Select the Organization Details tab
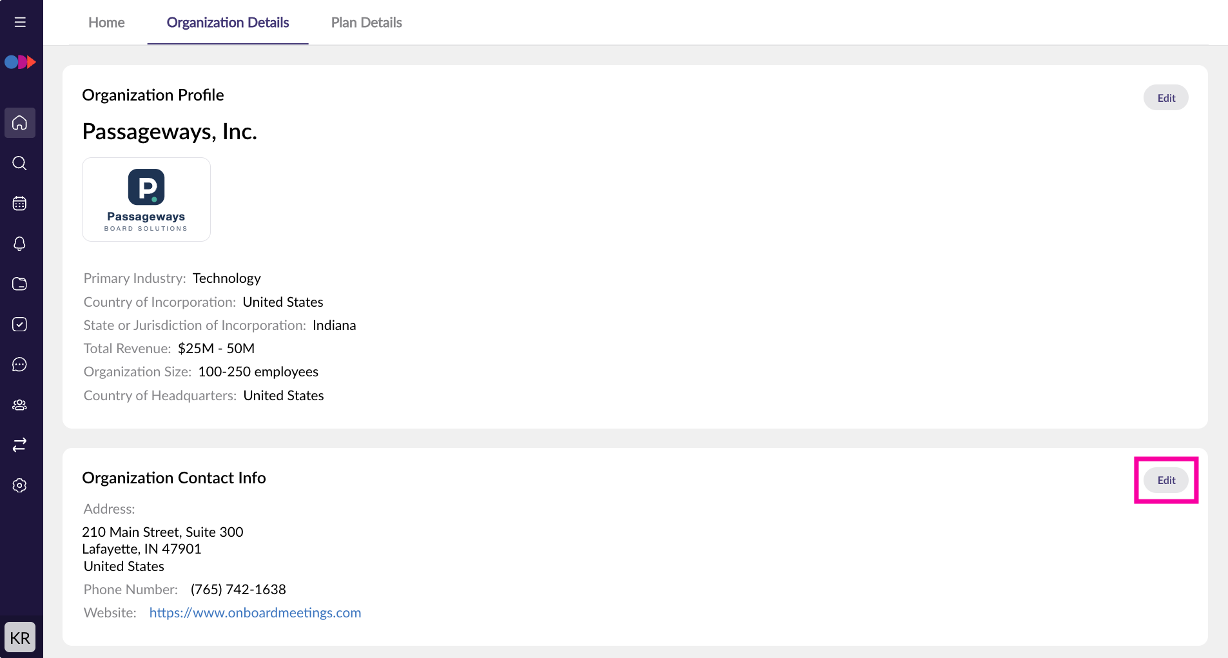 [x=228, y=23]
